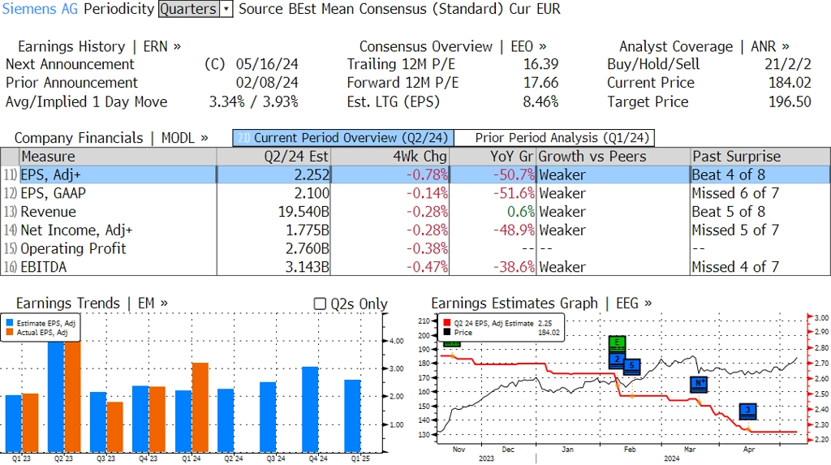Select the EPS, Adj+ row
831x465 pixels.
click(x=415, y=175)
